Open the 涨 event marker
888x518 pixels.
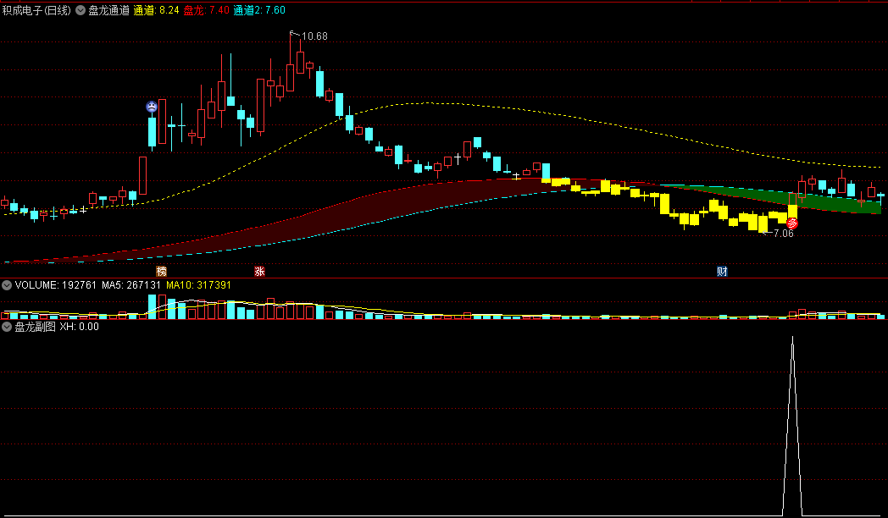point(259,272)
